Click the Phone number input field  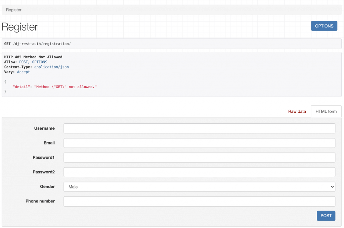(199, 201)
